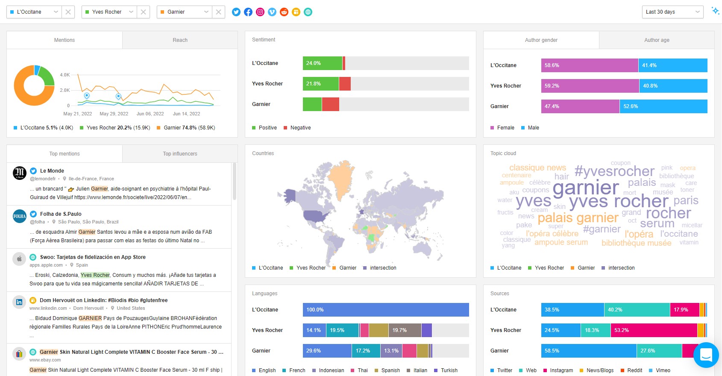Switch to the Reach tab
Image resolution: width=722 pixels, height=376 pixels.
click(180, 40)
